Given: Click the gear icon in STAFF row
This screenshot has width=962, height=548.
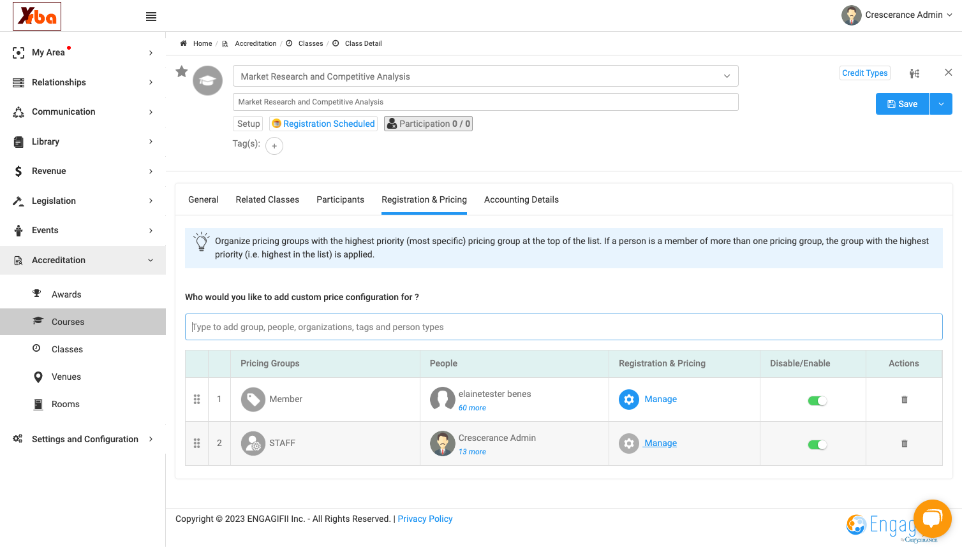Looking at the screenshot, I should coord(629,443).
